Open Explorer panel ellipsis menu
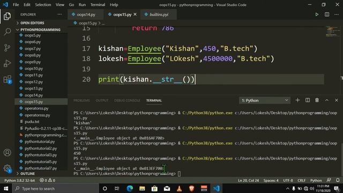The image size is (343, 193). point(59,14)
